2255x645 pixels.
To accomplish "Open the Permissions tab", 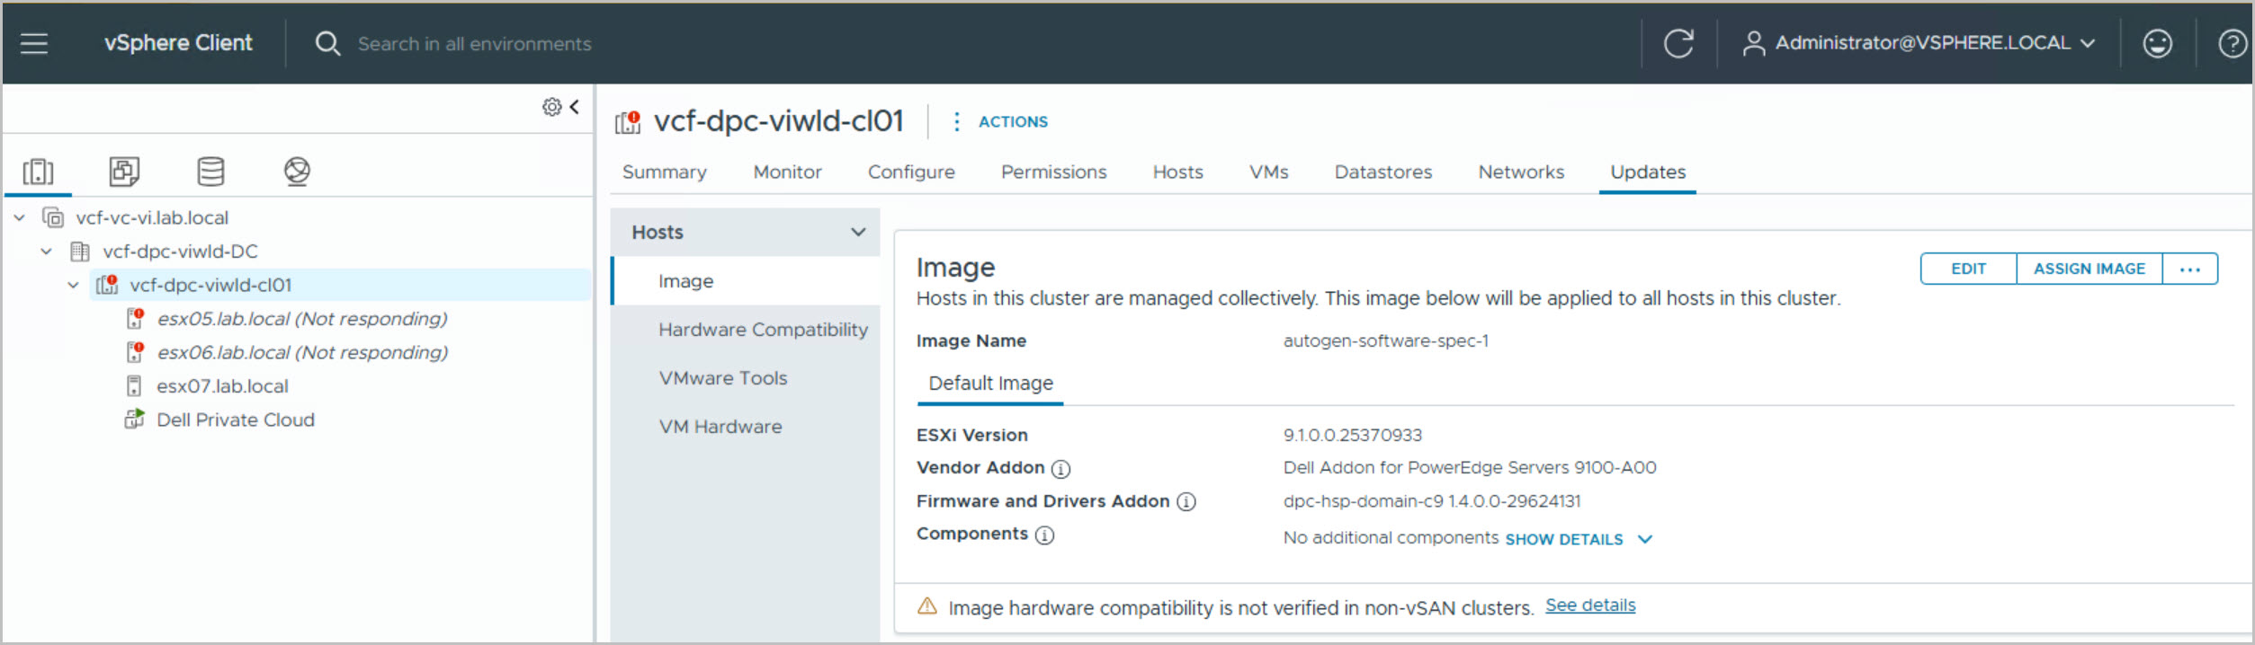I will point(1054,172).
